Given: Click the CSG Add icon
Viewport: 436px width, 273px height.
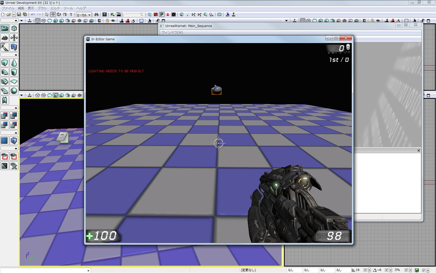Looking at the screenshot, I should [5, 115].
